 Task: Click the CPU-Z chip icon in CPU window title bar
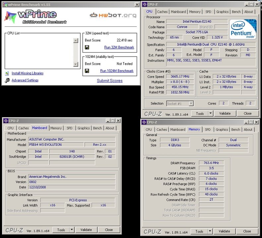tap(145, 5)
